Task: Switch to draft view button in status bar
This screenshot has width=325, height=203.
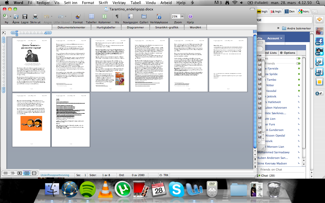Action: [x=5, y=173]
